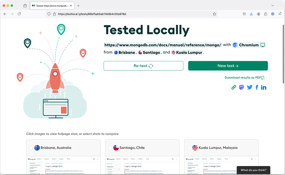Open the tab overview icon beside window controls
285x175 pixels.
click(25, 6)
